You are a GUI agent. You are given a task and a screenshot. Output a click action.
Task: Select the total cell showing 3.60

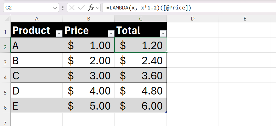(141, 75)
